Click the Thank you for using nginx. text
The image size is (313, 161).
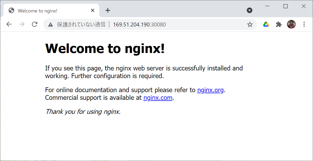coord(83,112)
